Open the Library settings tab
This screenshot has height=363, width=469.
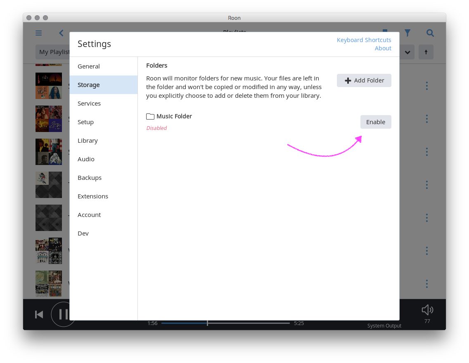104,140
